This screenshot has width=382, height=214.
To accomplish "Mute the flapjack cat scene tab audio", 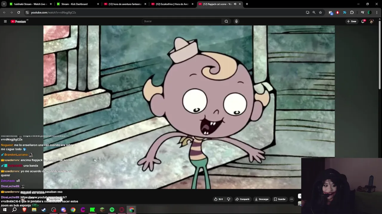I will [235, 4].
